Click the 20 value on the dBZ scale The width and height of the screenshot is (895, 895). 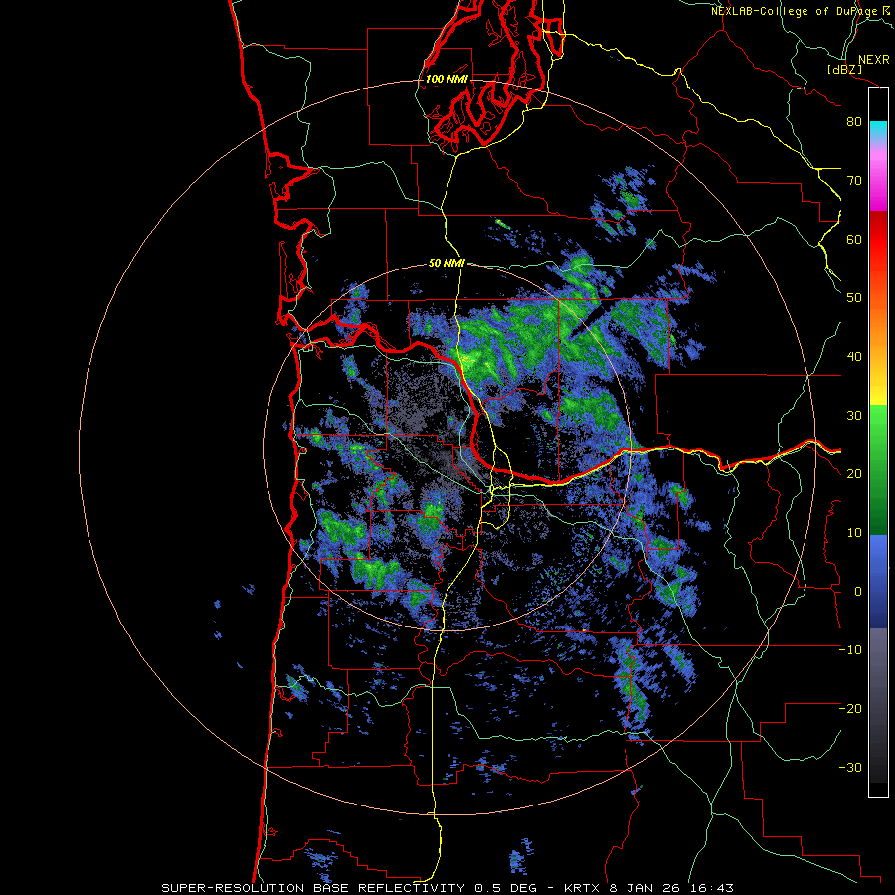854,474
